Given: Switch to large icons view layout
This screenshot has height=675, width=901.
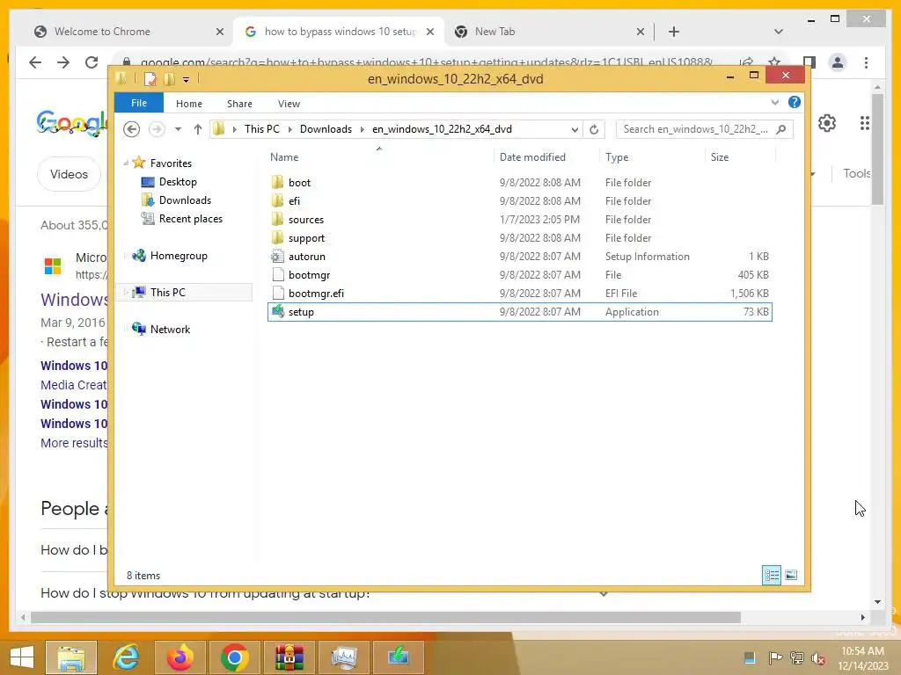Looking at the screenshot, I should point(791,575).
